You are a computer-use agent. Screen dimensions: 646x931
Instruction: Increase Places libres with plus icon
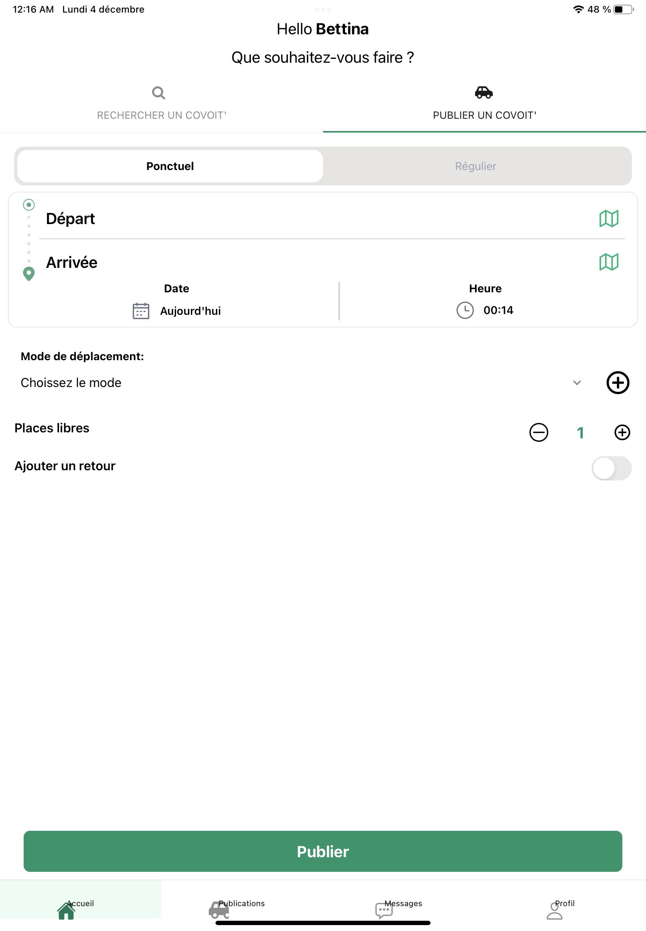[x=622, y=432]
